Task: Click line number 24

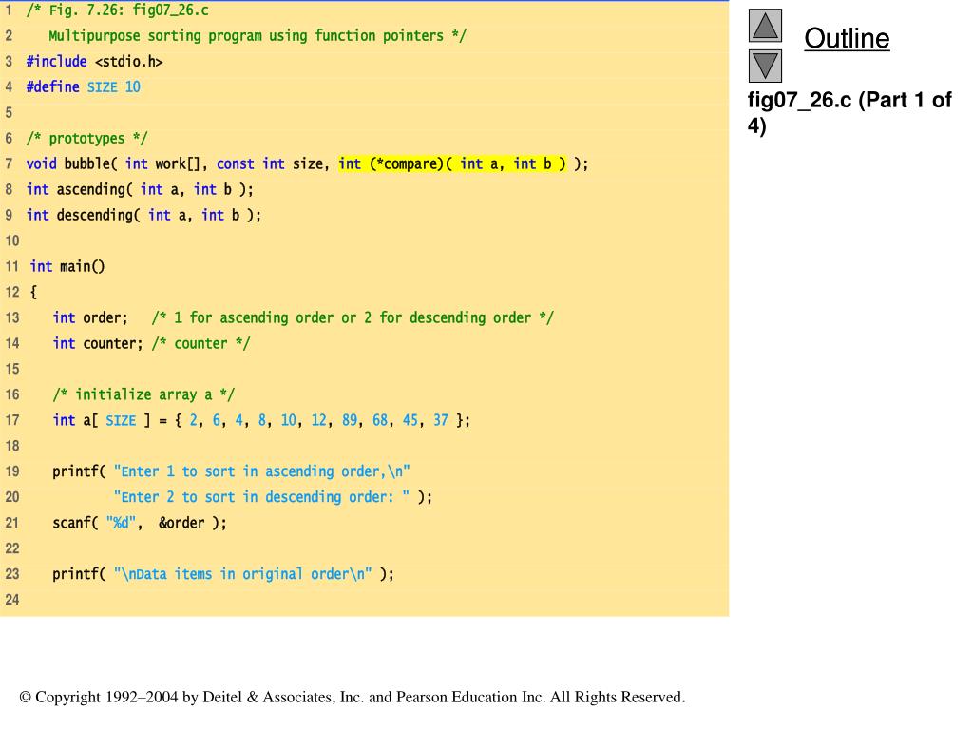Action: (x=12, y=600)
